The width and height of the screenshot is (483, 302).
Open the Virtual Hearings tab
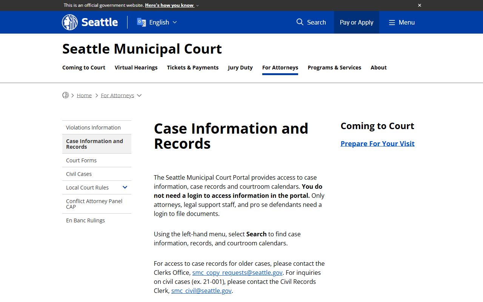[136, 68]
